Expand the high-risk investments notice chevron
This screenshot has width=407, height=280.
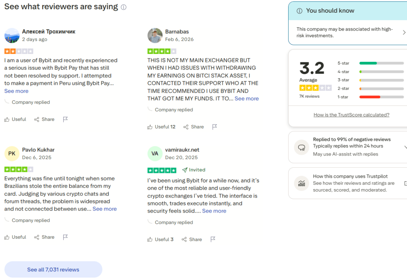pyautogui.click(x=404, y=33)
